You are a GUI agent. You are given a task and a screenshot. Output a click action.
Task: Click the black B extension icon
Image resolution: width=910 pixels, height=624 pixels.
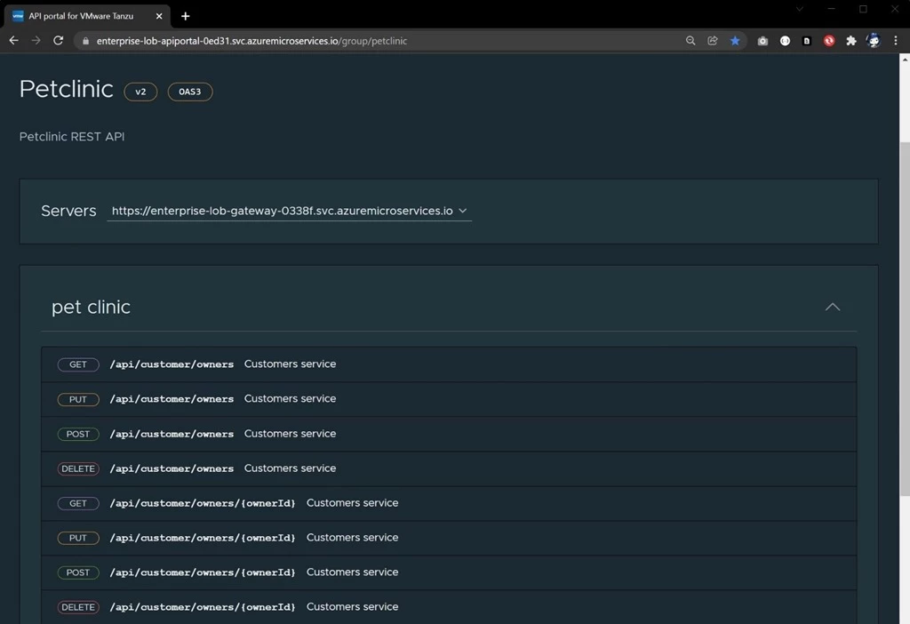[807, 41]
